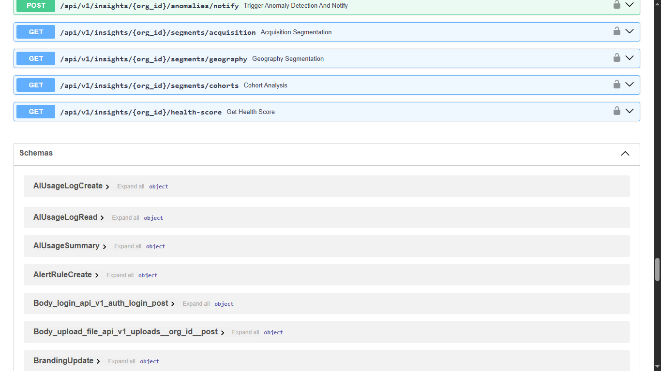Click the lock icon on segments/acquisition row

click(x=617, y=31)
